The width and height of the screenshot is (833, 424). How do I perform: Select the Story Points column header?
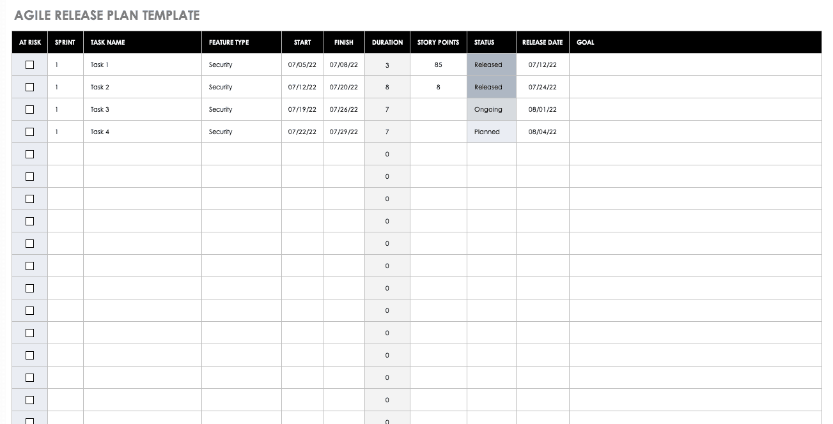[x=438, y=42]
